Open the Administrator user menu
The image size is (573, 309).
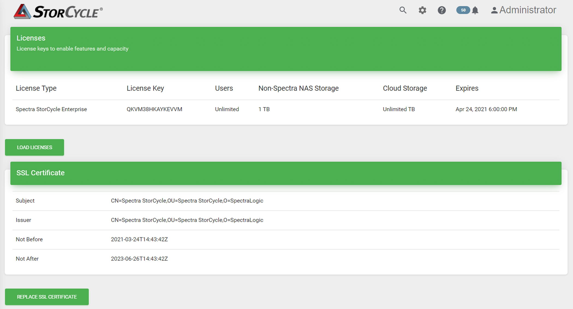[523, 10]
